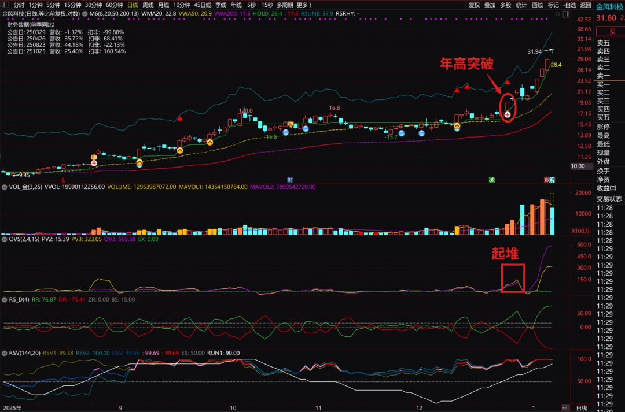Click the small button left of bottom 日线
Screen dimensions: 625x412
[565, 408]
